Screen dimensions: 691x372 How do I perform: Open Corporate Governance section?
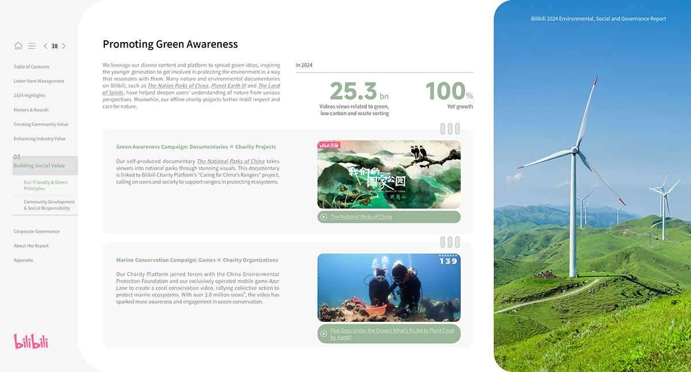pos(37,231)
